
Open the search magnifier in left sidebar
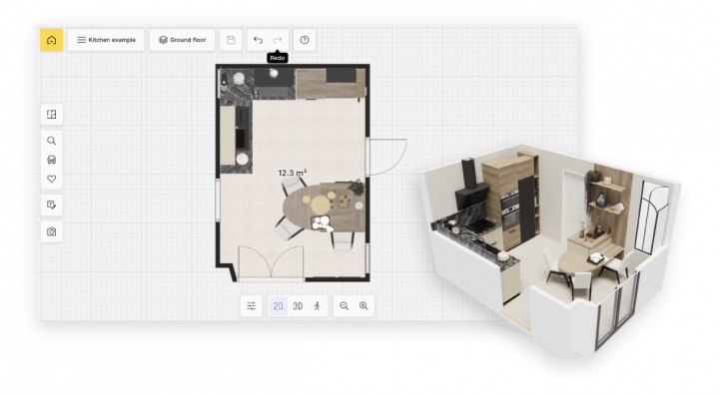(51, 141)
